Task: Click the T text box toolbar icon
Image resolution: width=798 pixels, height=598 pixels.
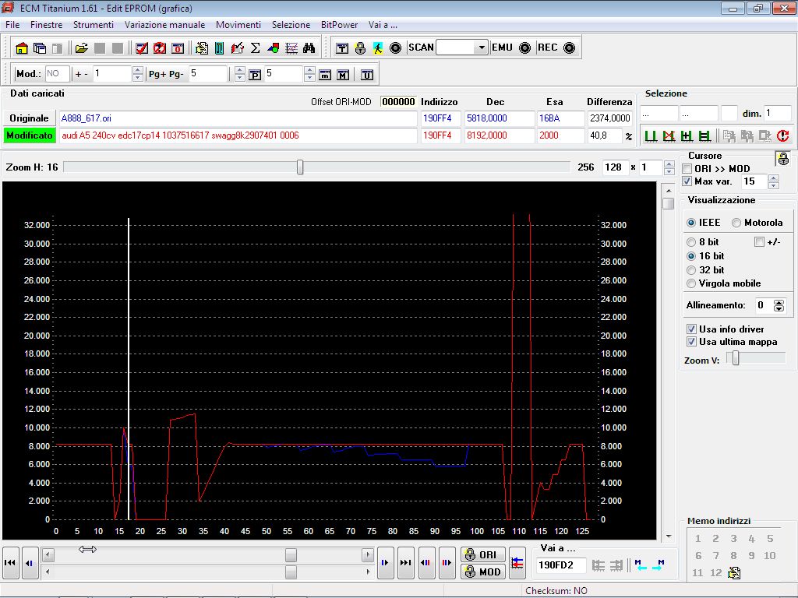Action: point(342,48)
